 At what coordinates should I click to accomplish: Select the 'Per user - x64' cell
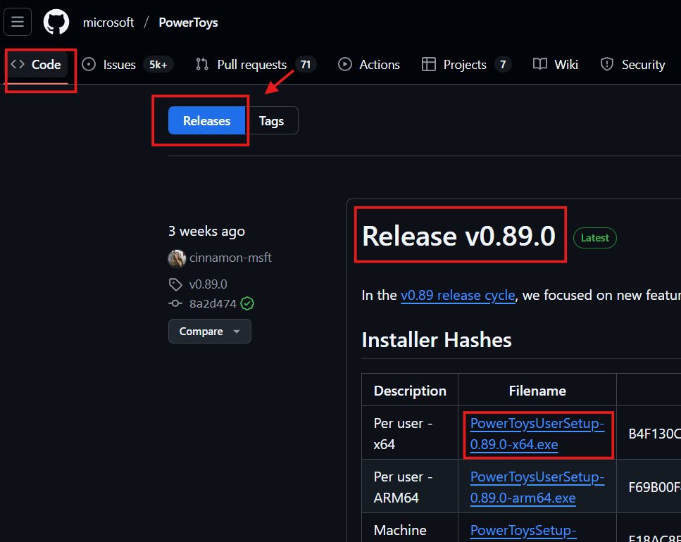coord(410,433)
